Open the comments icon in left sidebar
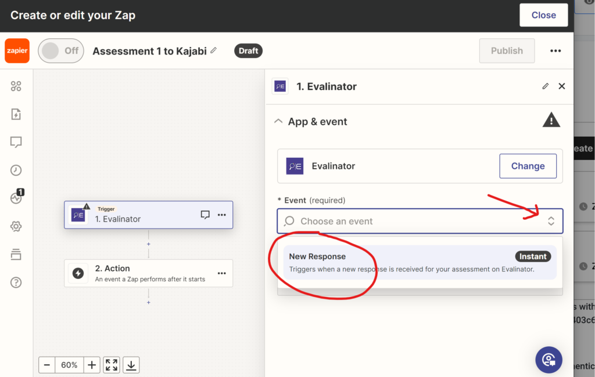This screenshot has width=595, height=377. 16,142
